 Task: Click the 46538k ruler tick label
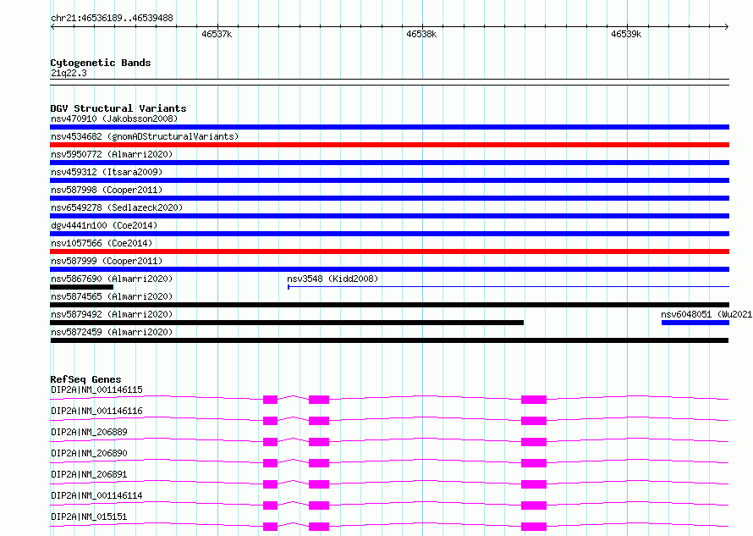(421, 34)
